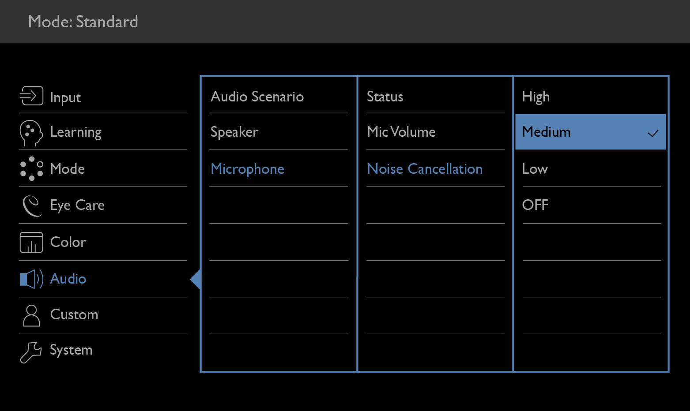
Task: Open the Eye Care menu label
Action: pyautogui.click(x=77, y=205)
